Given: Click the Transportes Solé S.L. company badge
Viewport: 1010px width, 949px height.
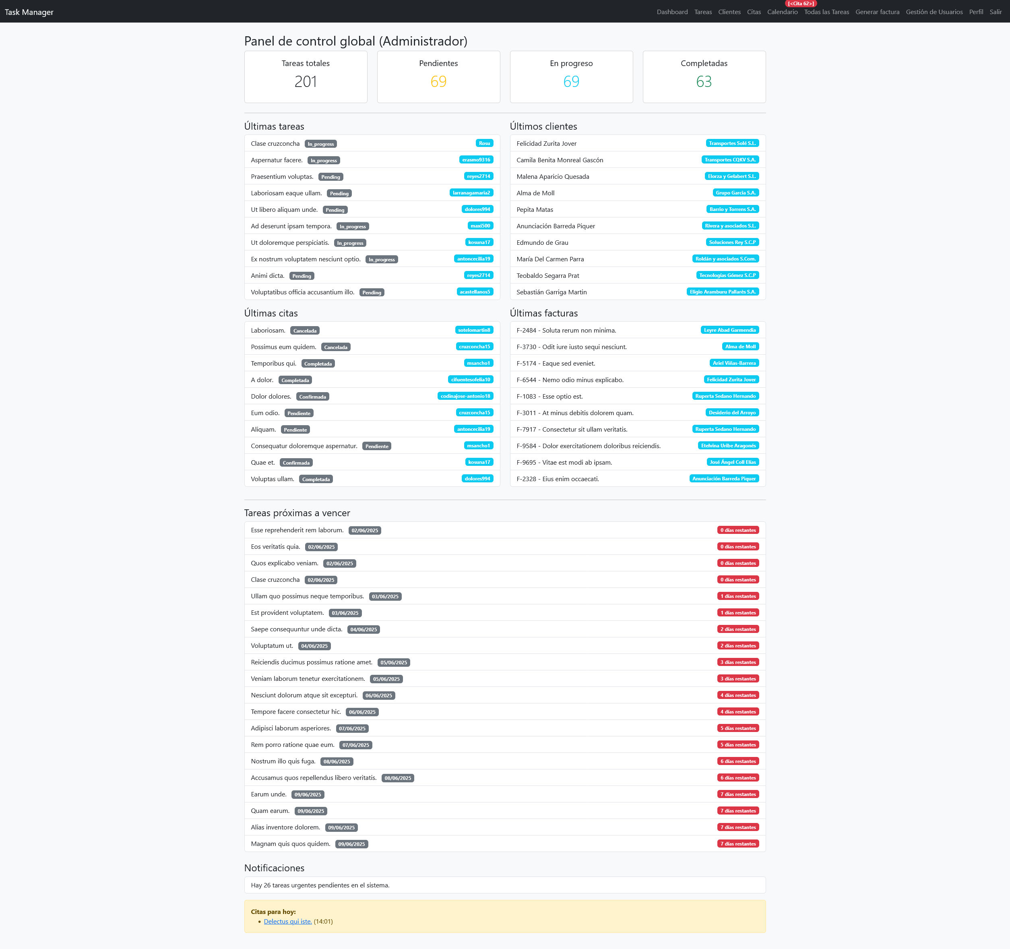Looking at the screenshot, I should (x=731, y=143).
